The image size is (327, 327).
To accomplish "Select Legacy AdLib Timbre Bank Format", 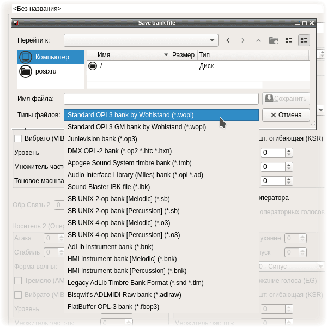I will click(x=161, y=283).
